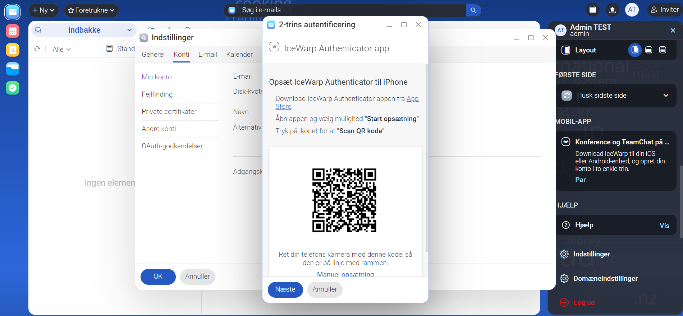Click OK in the Indstillinger window
Viewport: 683px width, 316px height.
[x=158, y=276]
